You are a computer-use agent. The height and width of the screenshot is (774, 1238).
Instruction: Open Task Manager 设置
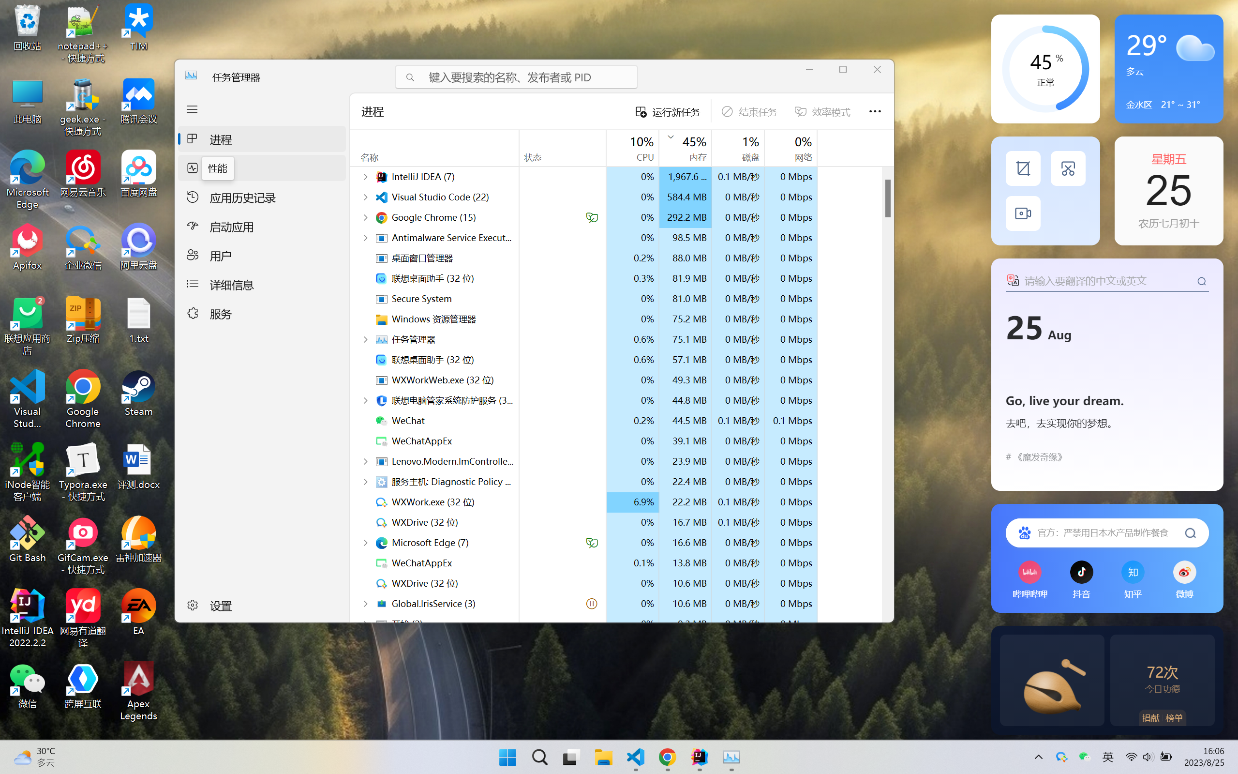(262, 606)
